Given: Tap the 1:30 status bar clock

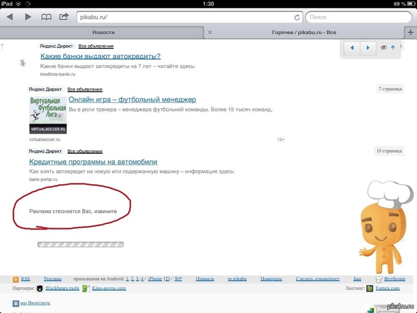Looking at the screenshot, I should pos(208,4).
